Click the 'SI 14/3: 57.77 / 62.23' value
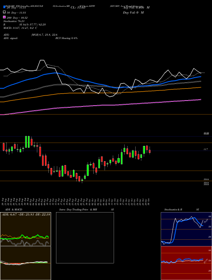Viewport: 212px width, 280px height. coord(33,25)
